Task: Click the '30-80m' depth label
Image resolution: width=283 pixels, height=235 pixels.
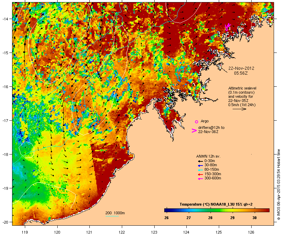Action: pyautogui.click(x=211, y=165)
